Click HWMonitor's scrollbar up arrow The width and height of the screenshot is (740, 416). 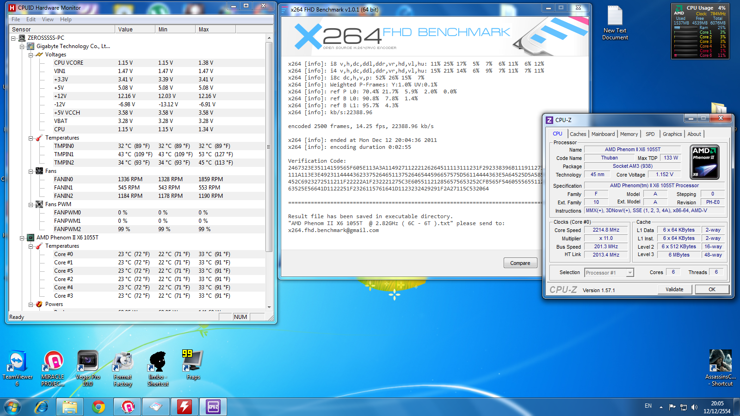[x=269, y=38]
